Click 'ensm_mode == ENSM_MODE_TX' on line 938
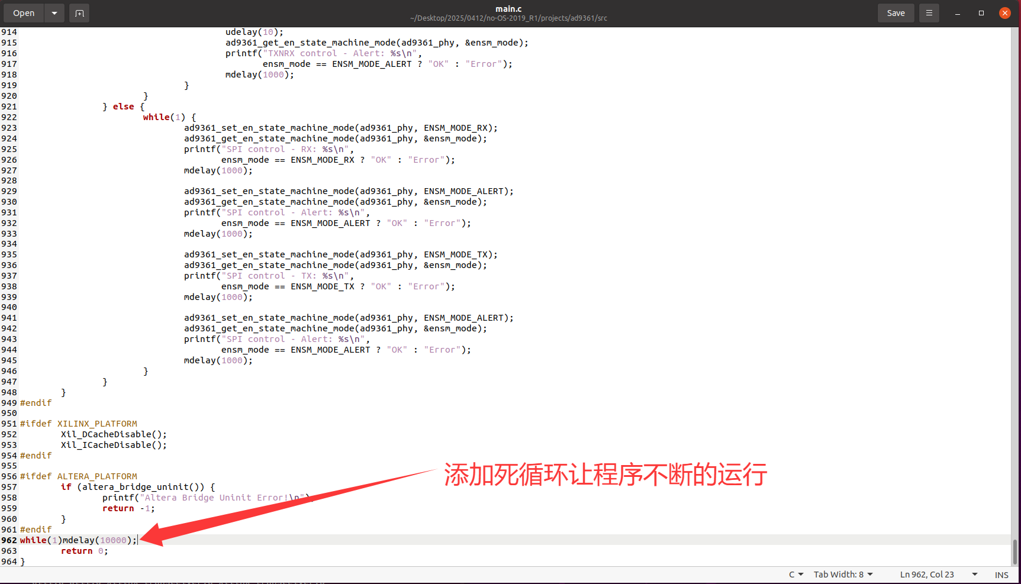 288,286
